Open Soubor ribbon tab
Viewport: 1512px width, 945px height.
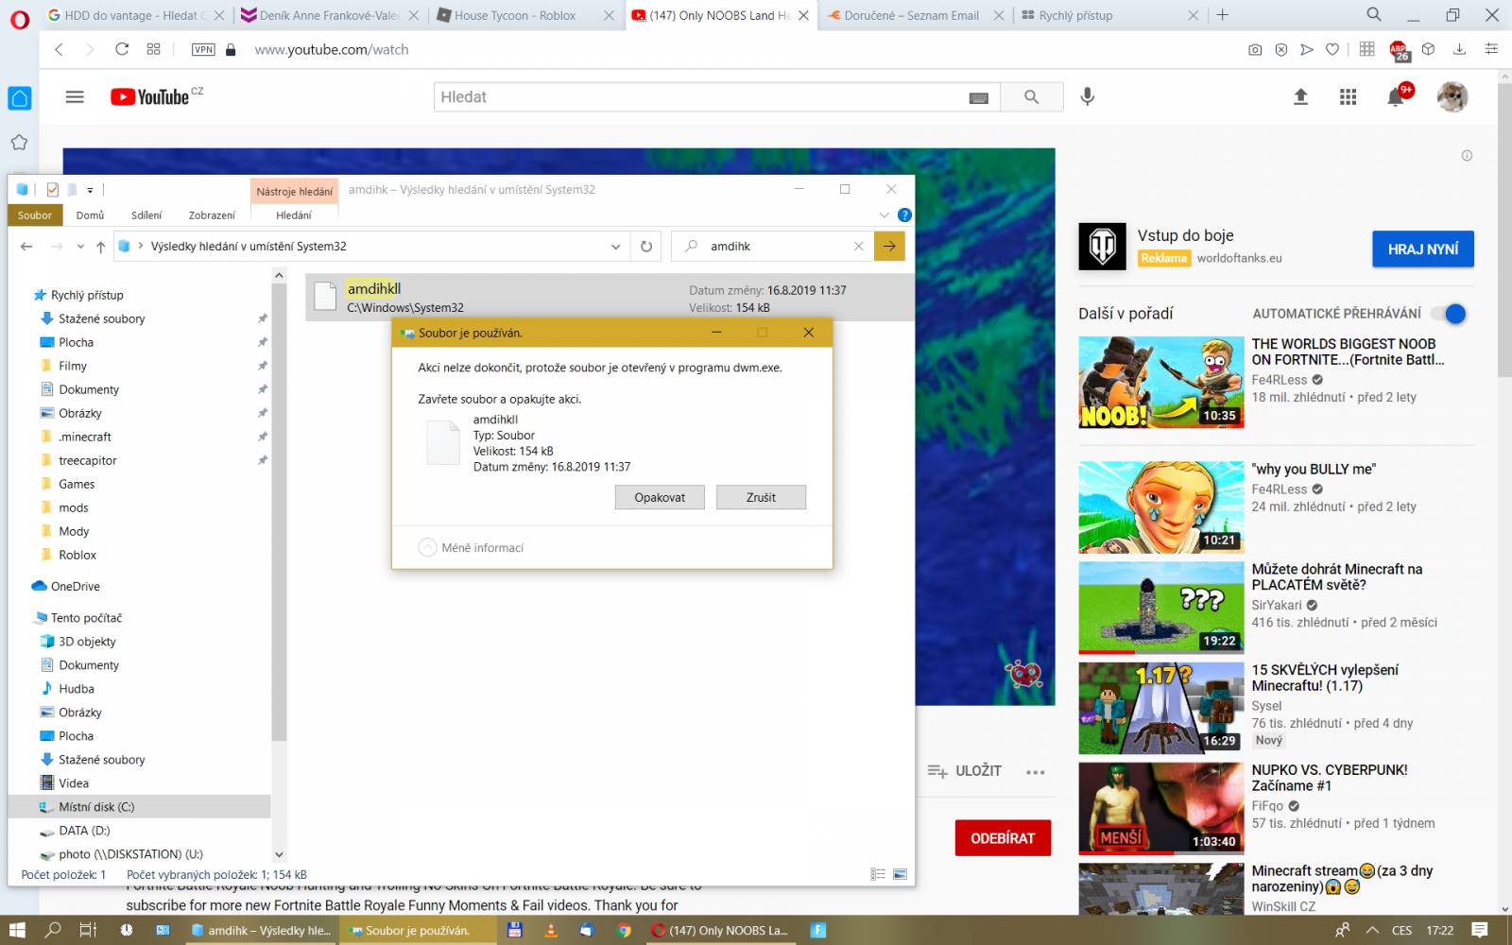(35, 215)
